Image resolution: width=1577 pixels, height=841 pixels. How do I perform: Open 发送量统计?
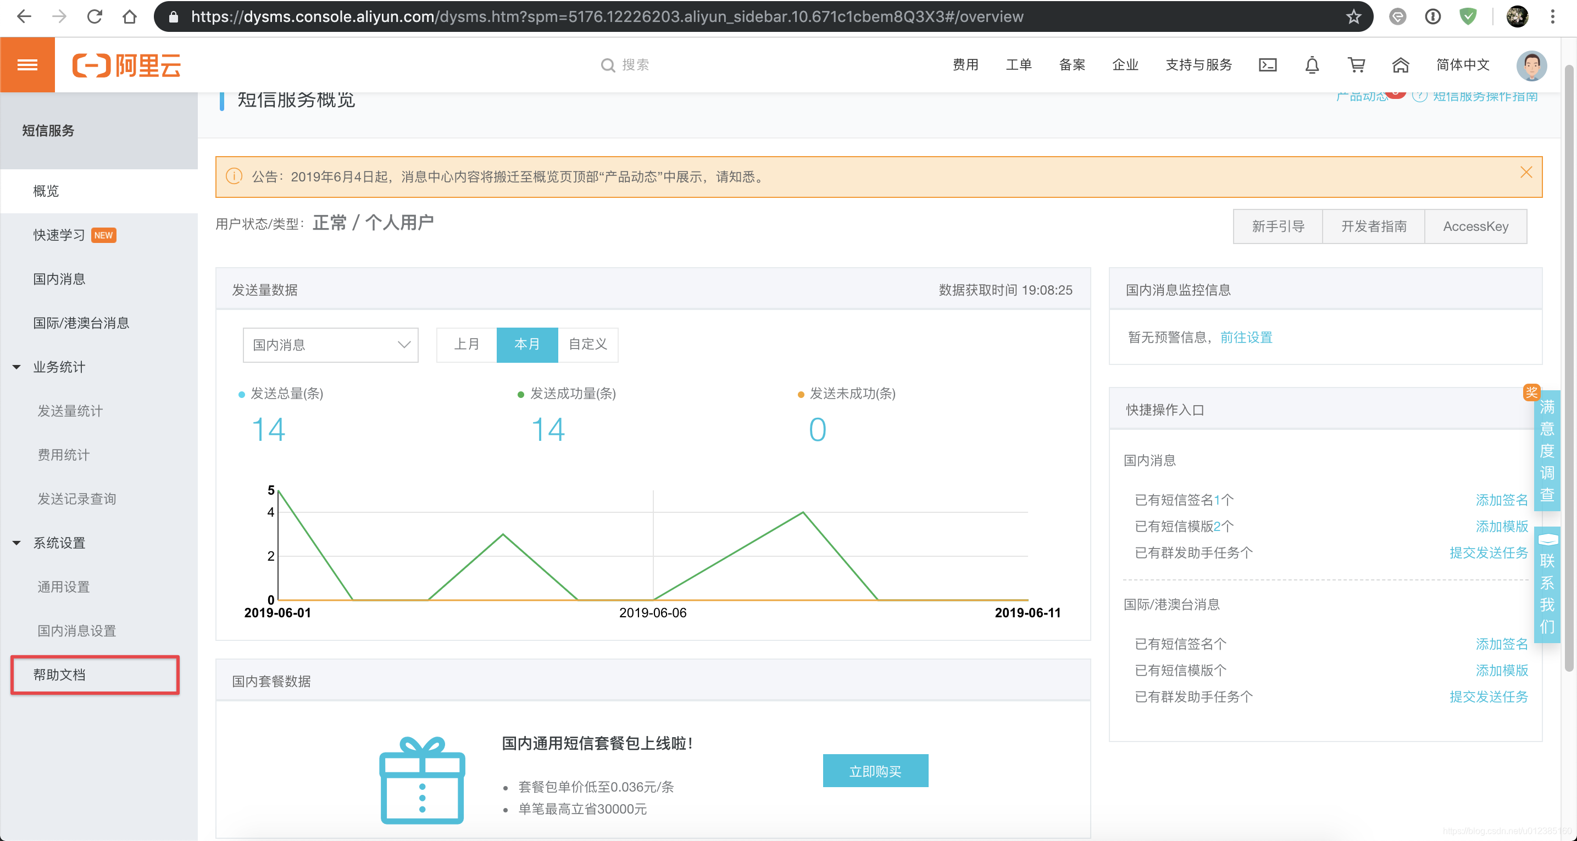pos(98,411)
